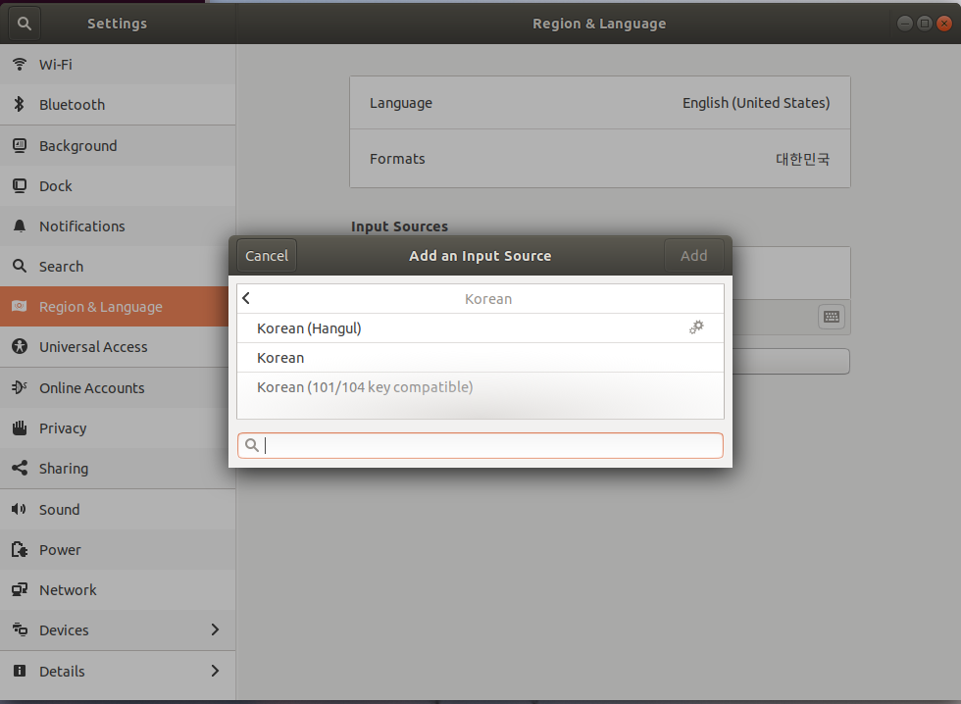Open the Language row showing English (United States)

pos(599,103)
